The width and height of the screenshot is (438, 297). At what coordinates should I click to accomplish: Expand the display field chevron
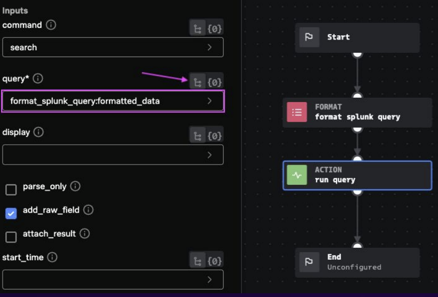209,155
